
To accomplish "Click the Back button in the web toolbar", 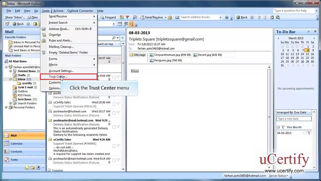I will tap(242, 17).
